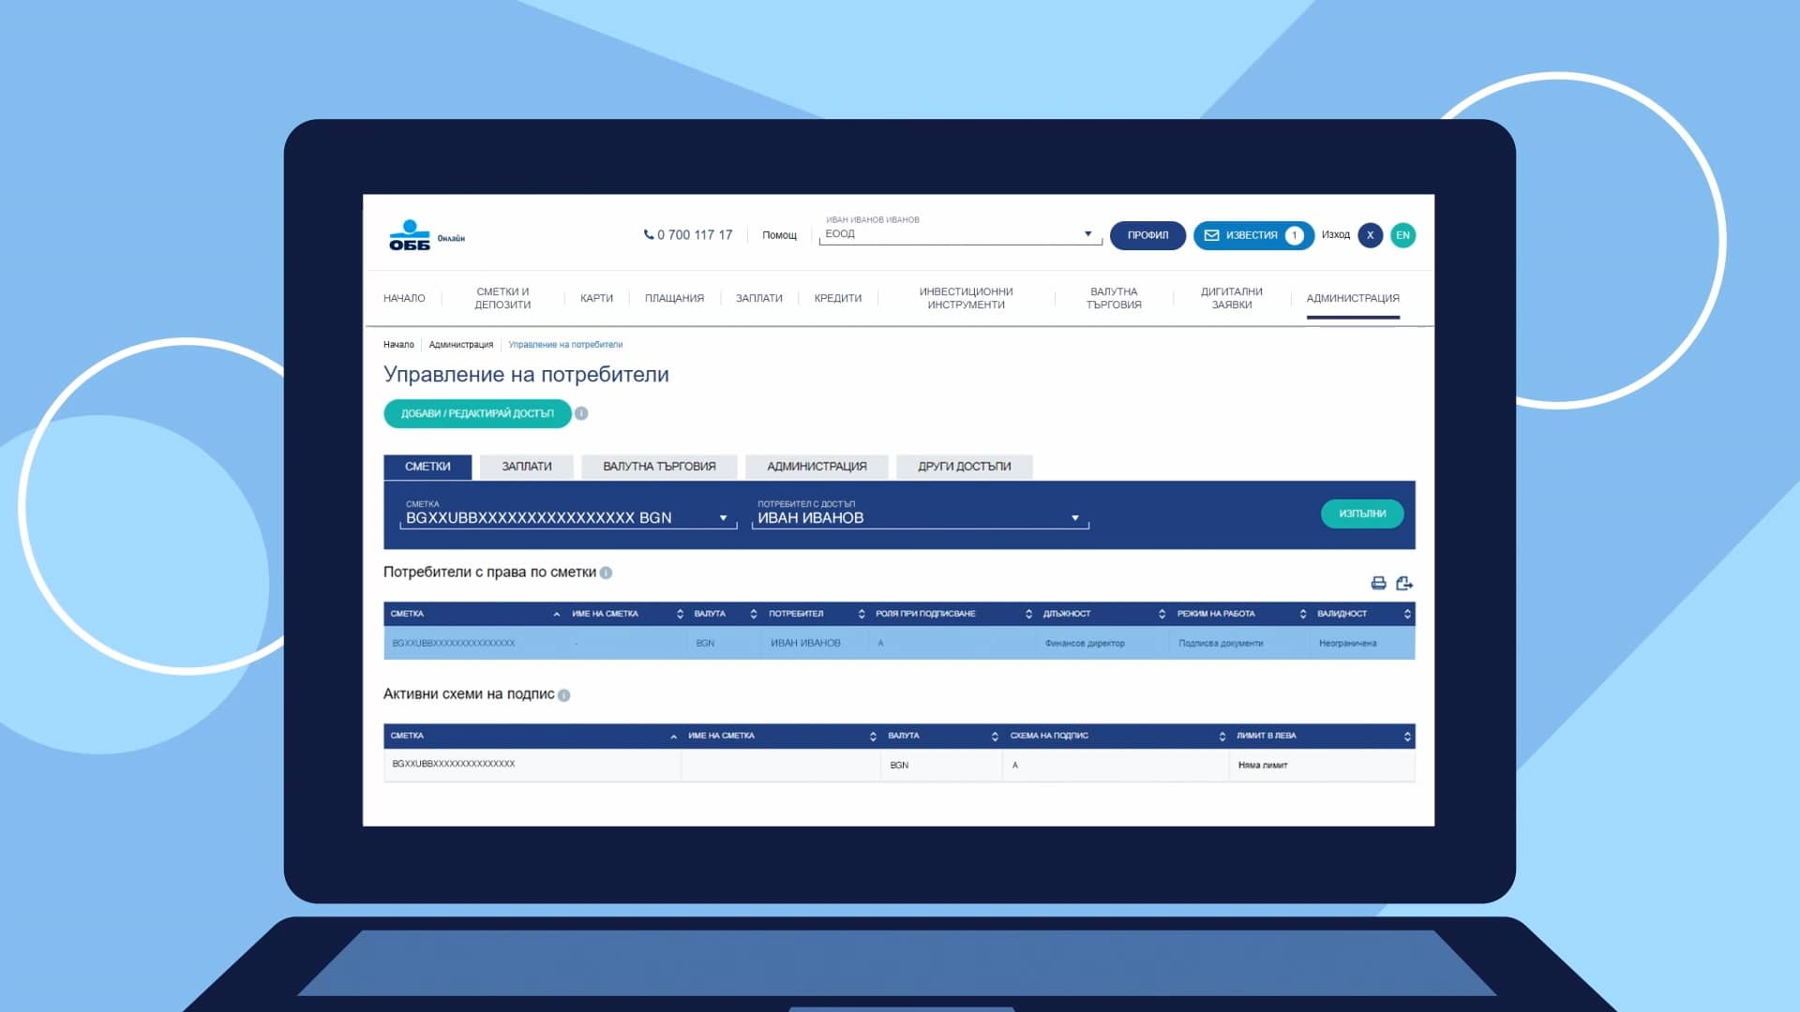The image size is (1800, 1012).
Task: Click the export icon next to the printer
Action: tap(1403, 583)
